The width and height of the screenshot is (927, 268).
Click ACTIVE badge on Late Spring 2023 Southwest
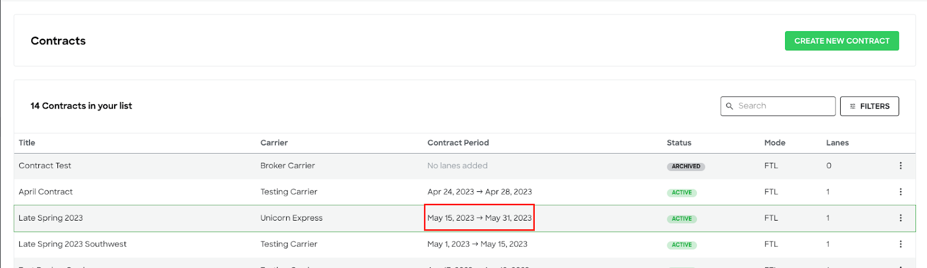pos(682,245)
